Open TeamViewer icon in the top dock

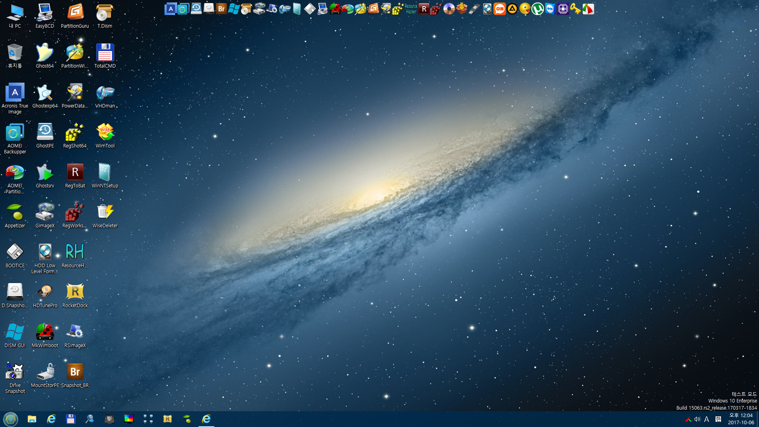pyautogui.click(x=550, y=9)
